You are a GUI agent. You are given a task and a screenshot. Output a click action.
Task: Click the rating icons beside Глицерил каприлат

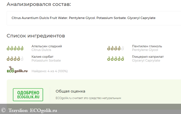point(116,59)
